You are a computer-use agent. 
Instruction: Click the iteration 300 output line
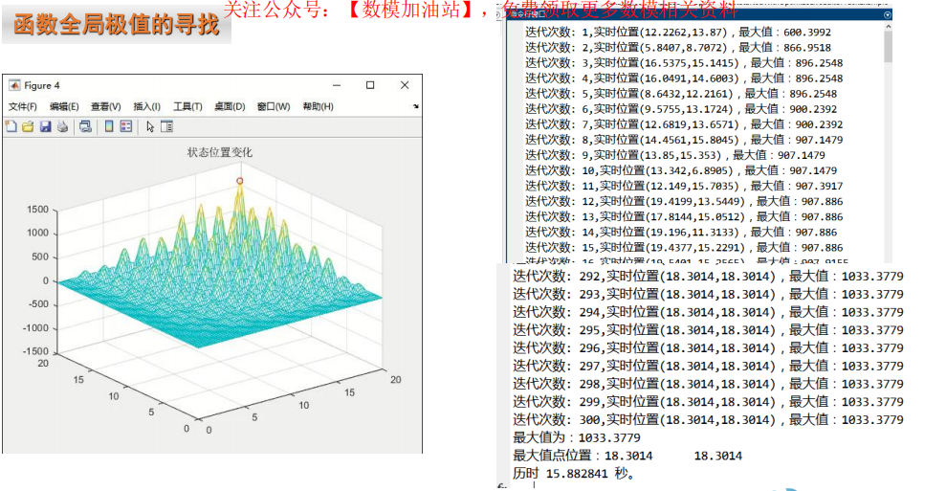pyautogui.click(x=708, y=420)
